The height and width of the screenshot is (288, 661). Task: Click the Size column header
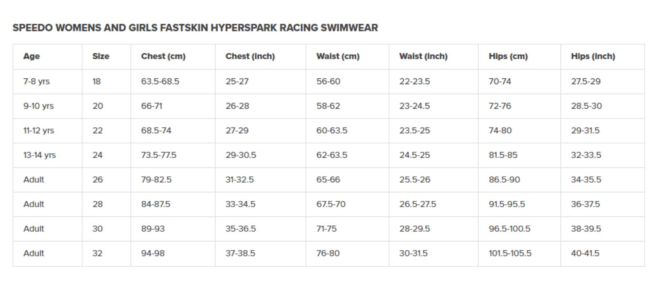tap(101, 56)
